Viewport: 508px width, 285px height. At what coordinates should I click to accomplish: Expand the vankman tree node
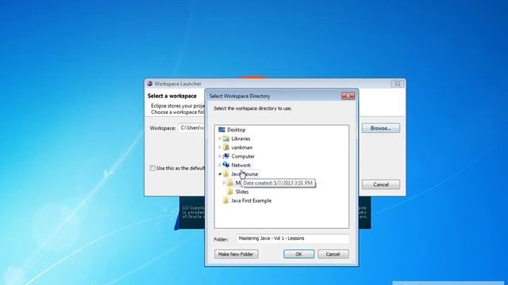(x=220, y=147)
